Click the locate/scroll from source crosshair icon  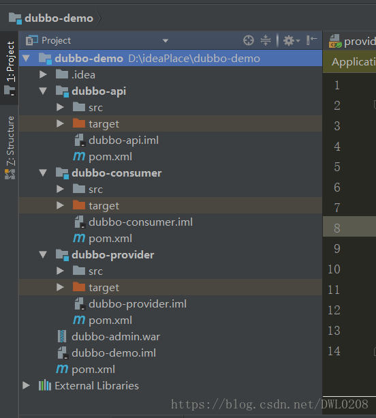(x=249, y=40)
